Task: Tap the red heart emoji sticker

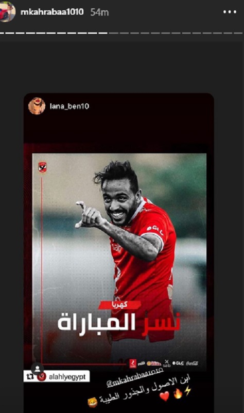Action: [x=165, y=396]
